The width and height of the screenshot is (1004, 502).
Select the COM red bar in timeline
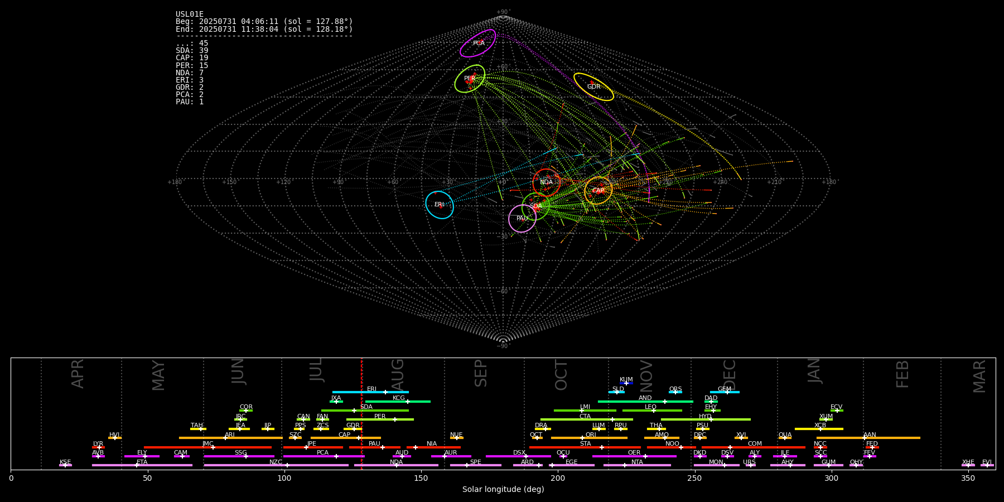coord(754,447)
